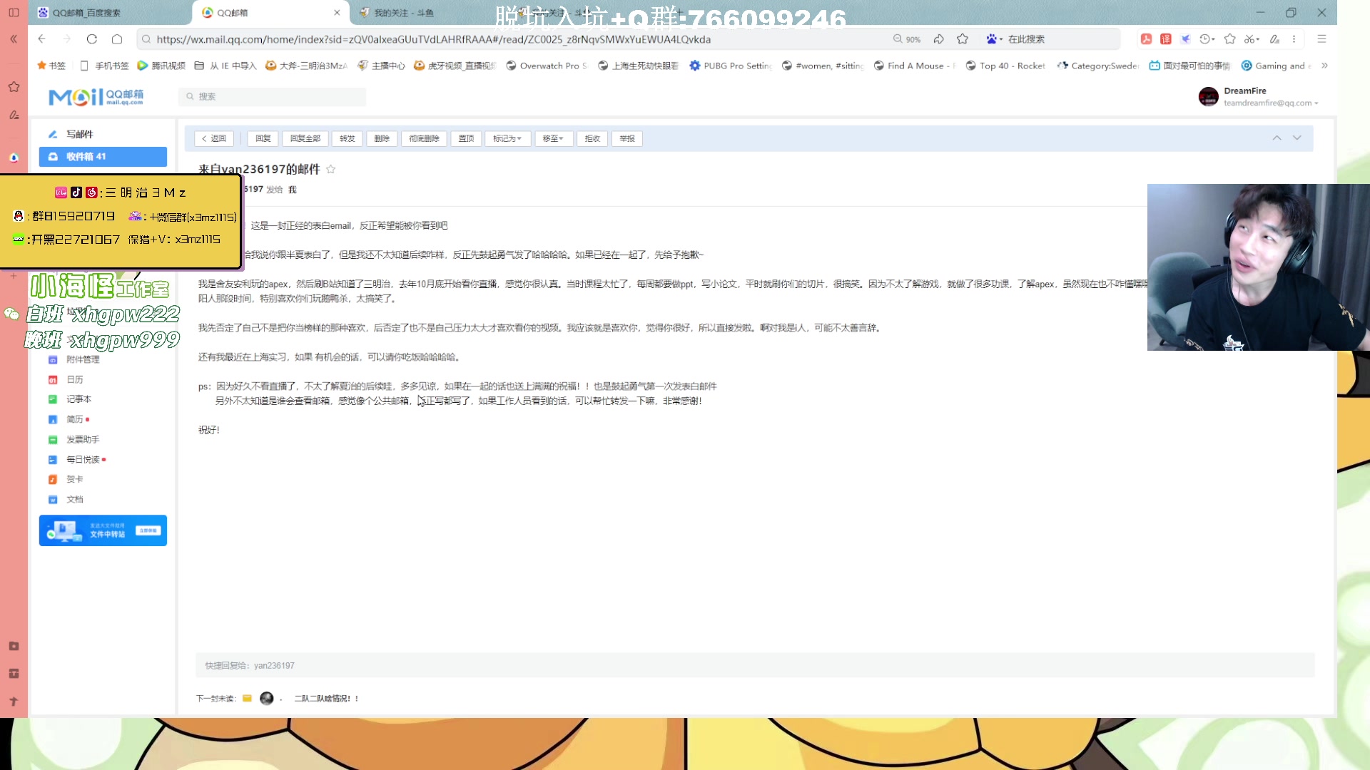Click the pen annotation extension icon

tap(1275, 39)
